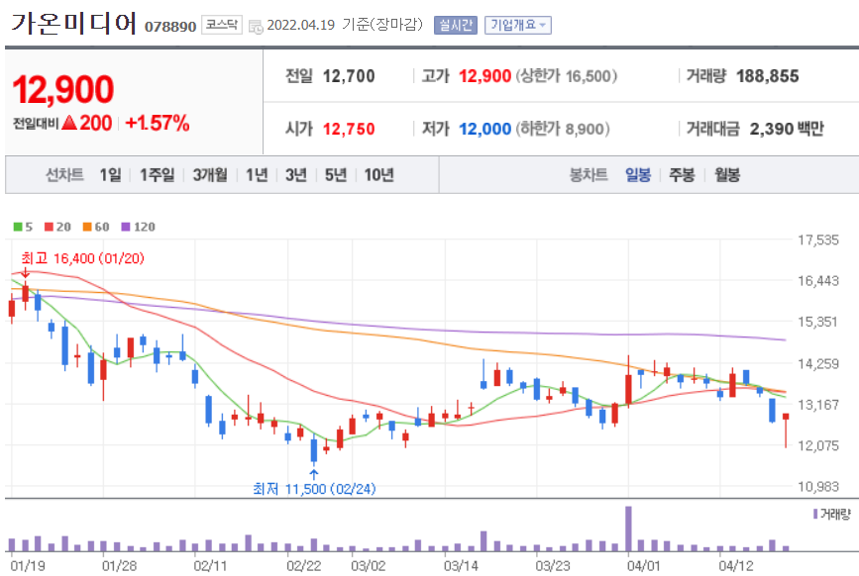This screenshot has height=576, width=859.
Task: Switch to 일봉 daily candle chart
Action: 638,175
